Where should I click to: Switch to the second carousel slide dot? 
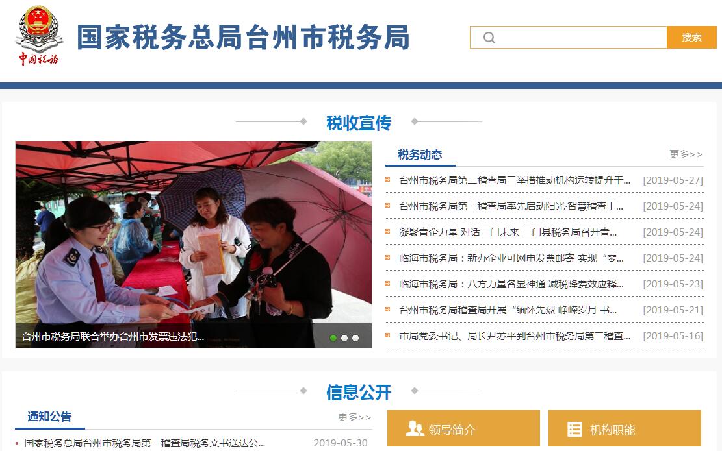344,338
